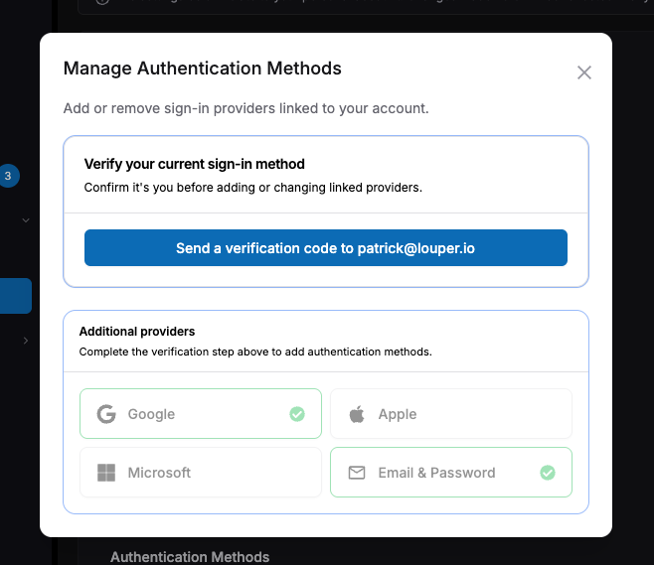Click the Microsoft logo icon
Screen dimensions: 654x565
[106, 473]
